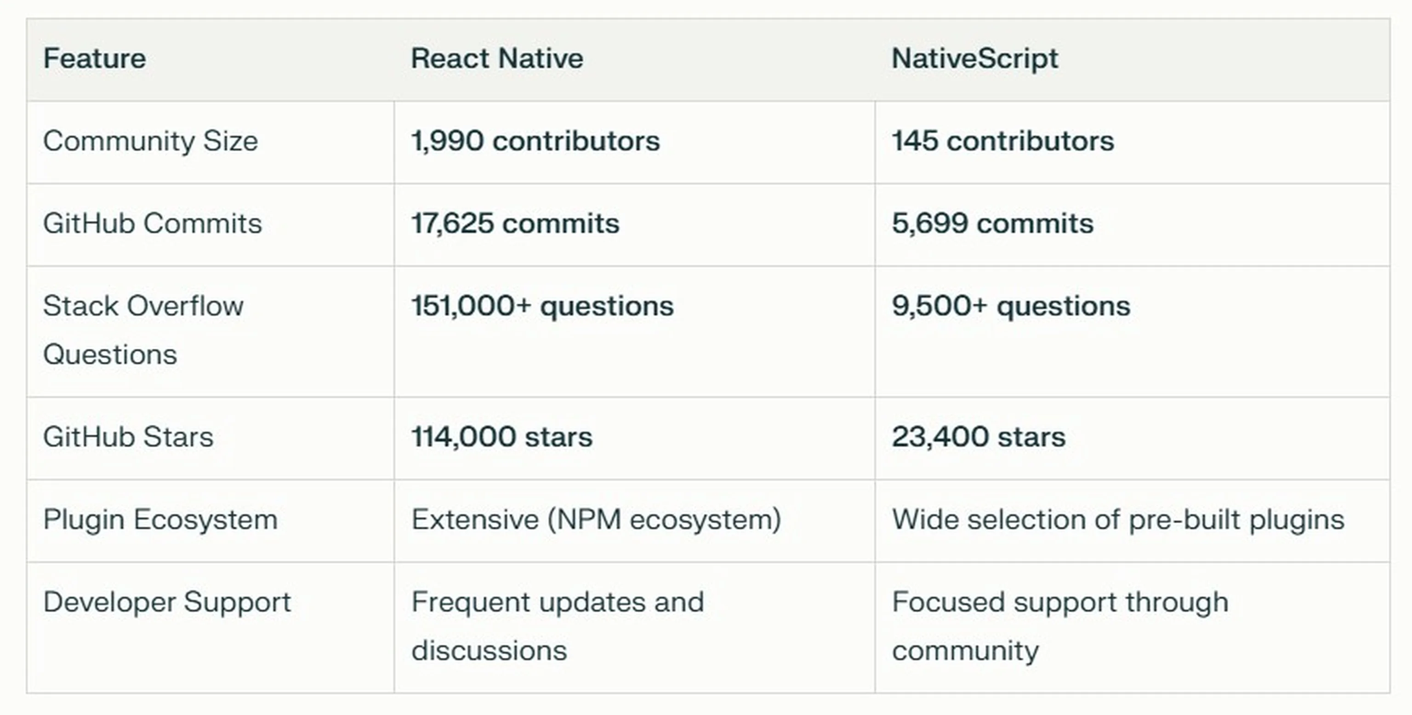Click the Developer Support row label
Image resolution: width=1412 pixels, height=715 pixels.
[x=167, y=601]
